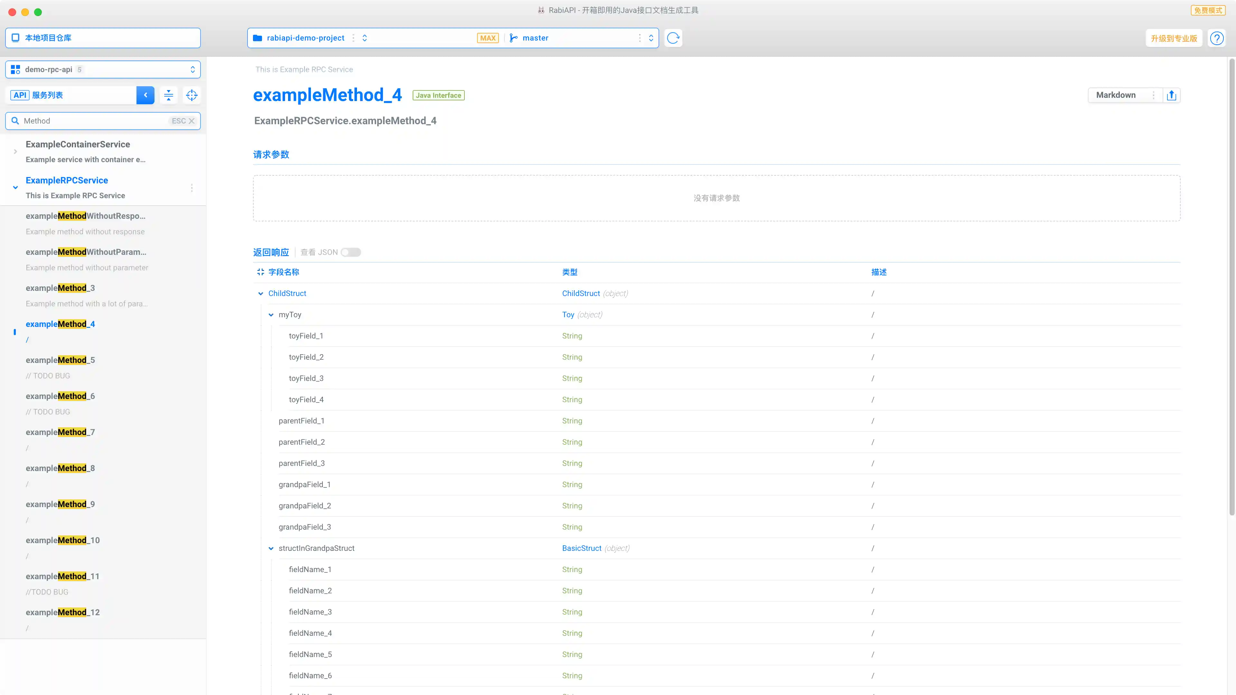Collapse all fields icon beside 字段名称
Viewport: 1236px width, 695px height.
click(260, 272)
